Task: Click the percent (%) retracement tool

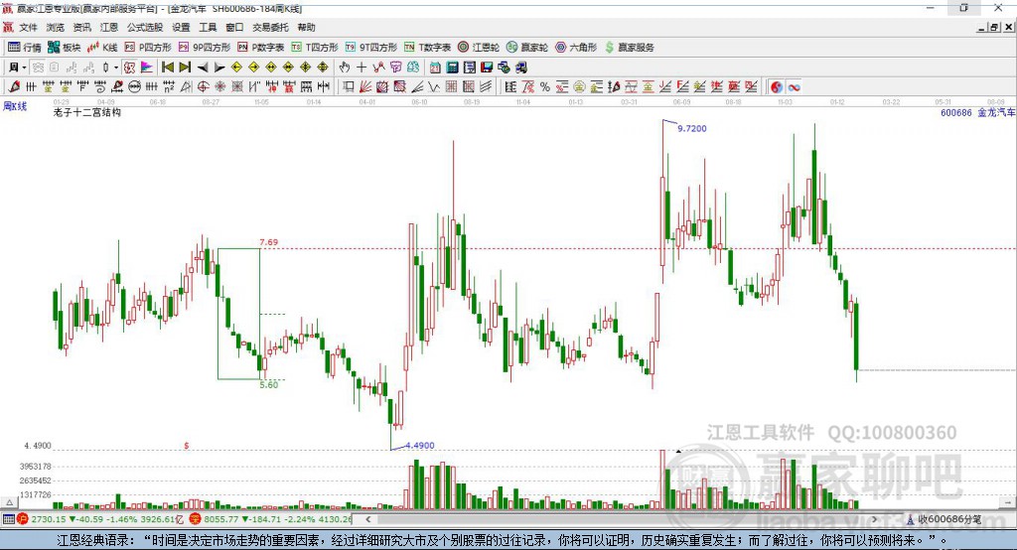Action: tap(545, 87)
